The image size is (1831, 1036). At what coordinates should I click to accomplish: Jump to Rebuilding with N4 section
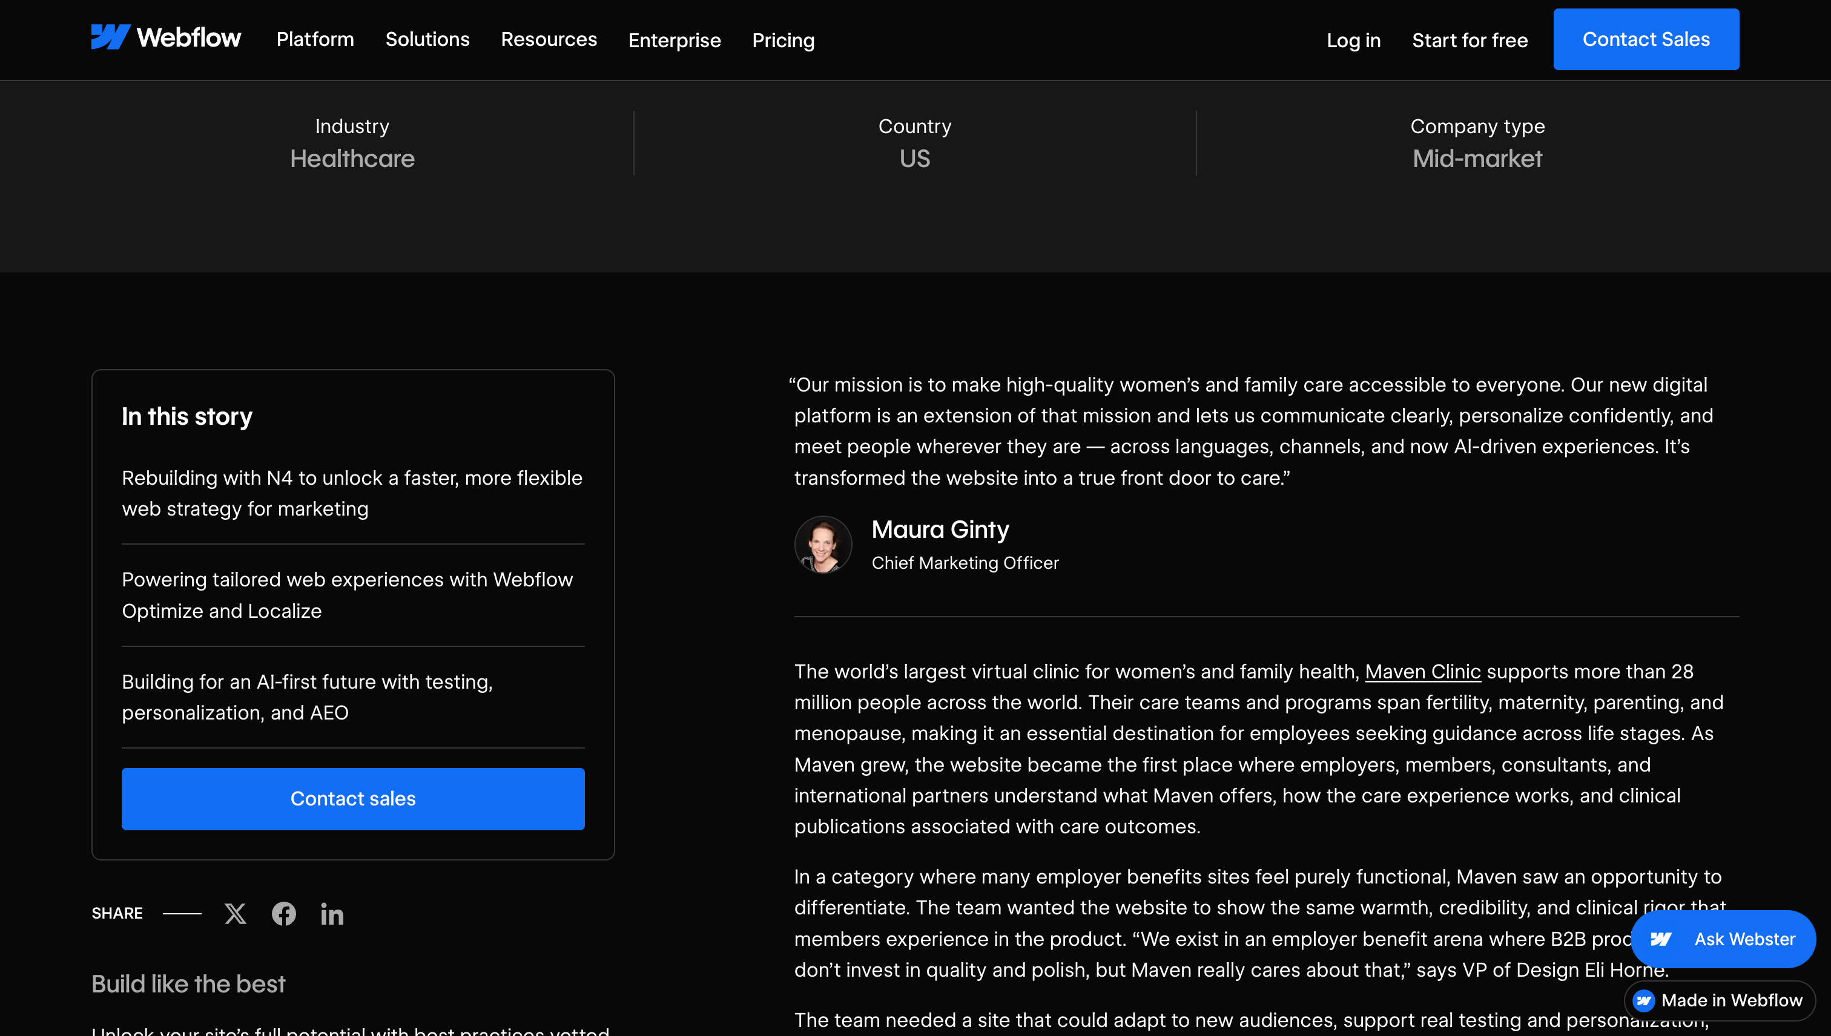(352, 493)
